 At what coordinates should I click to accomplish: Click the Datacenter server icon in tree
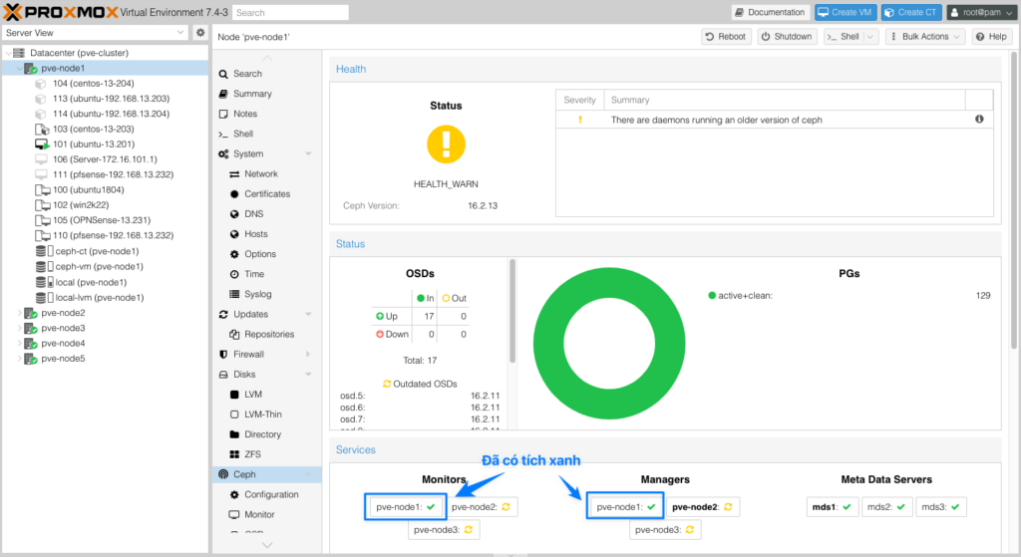pyautogui.click(x=19, y=53)
